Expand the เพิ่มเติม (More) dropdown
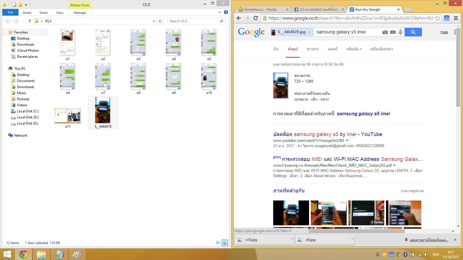The height and width of the screenshot is (260, 463). point(354,49)
